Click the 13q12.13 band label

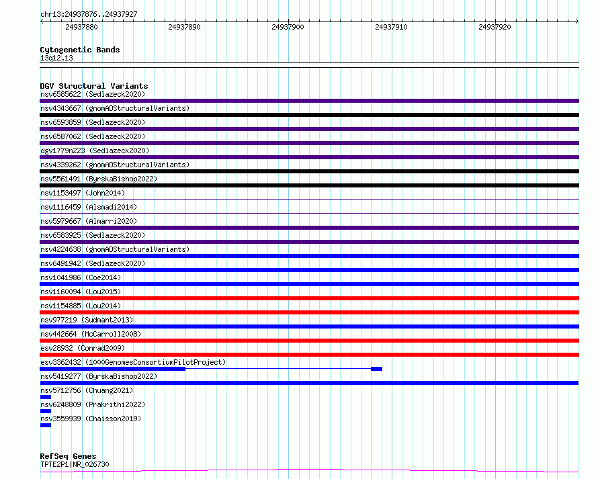click(x=56, y=58)
